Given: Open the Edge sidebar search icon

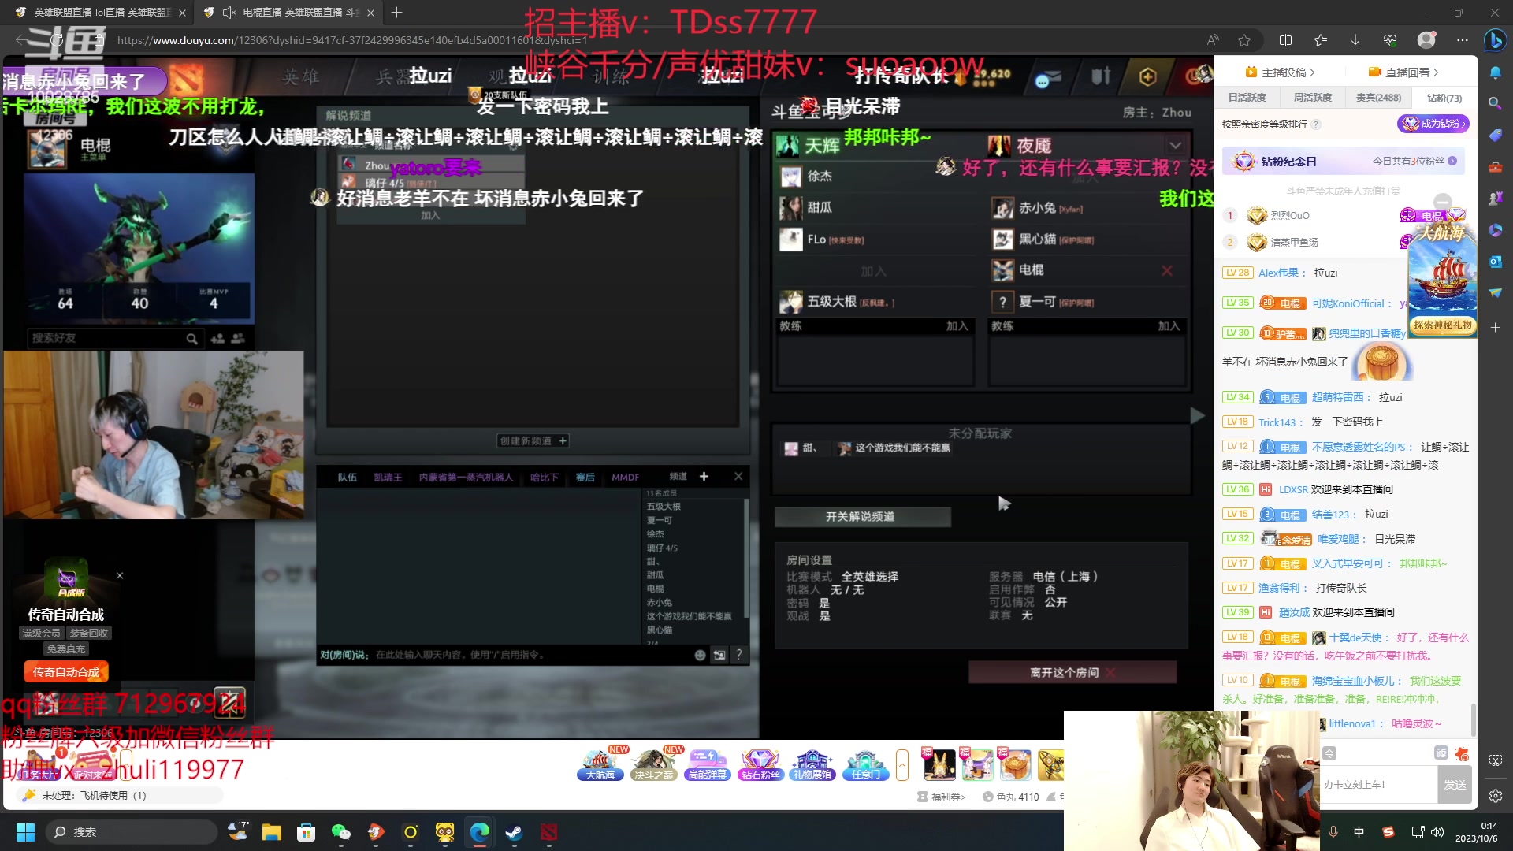Looking at the screenshot, I should (x=1495, y=103).
